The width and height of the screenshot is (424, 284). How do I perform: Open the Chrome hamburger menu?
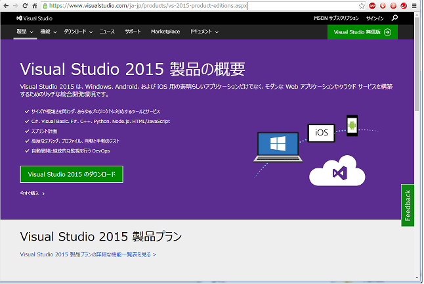point(414,6)
